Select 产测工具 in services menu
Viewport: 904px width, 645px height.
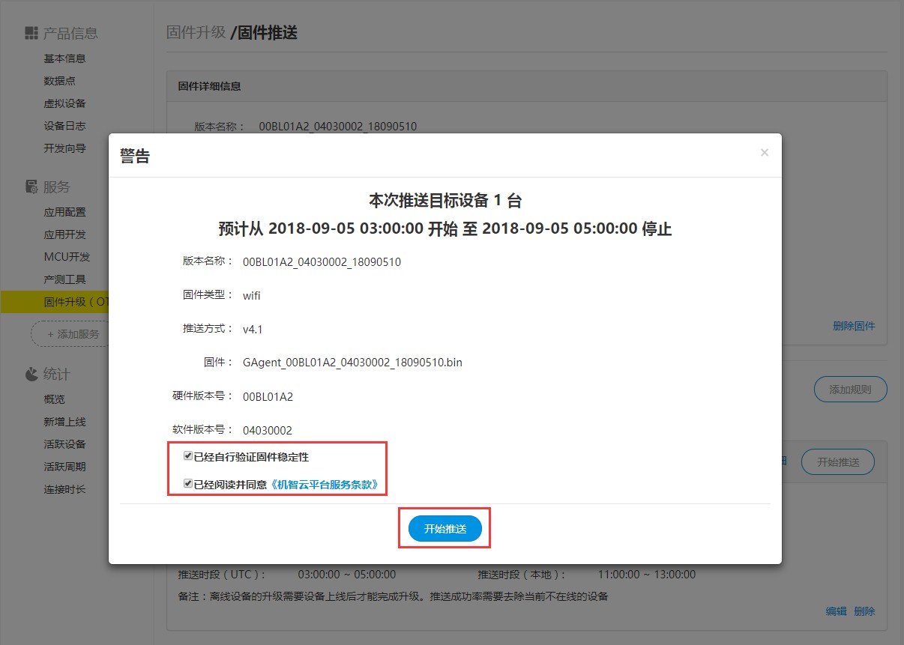[64, 279]
